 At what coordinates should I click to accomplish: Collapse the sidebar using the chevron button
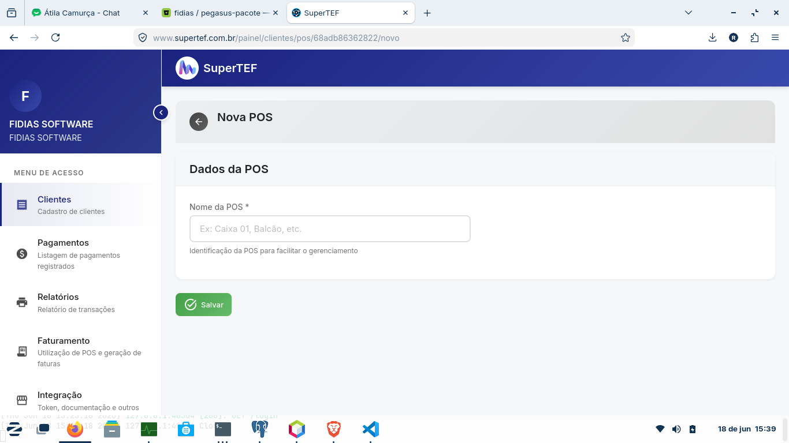tap(161, 112)
